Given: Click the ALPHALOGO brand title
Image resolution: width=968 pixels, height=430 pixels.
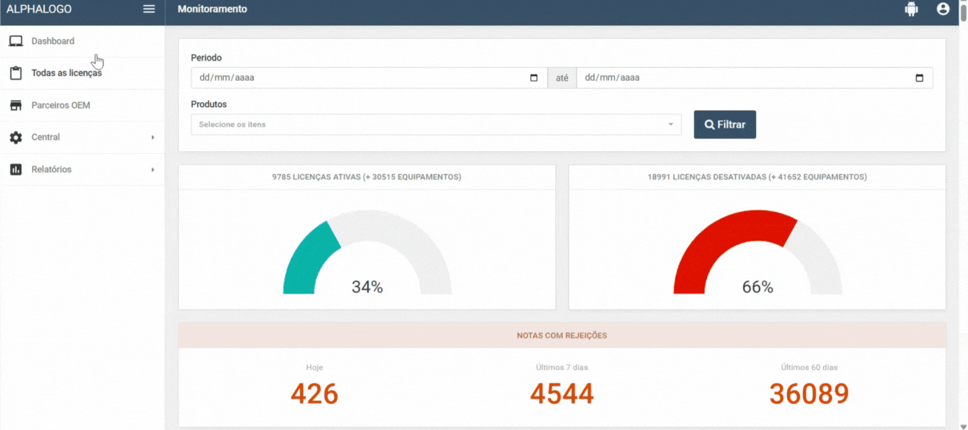Looking at the screenshot, I should coord(39,9).
